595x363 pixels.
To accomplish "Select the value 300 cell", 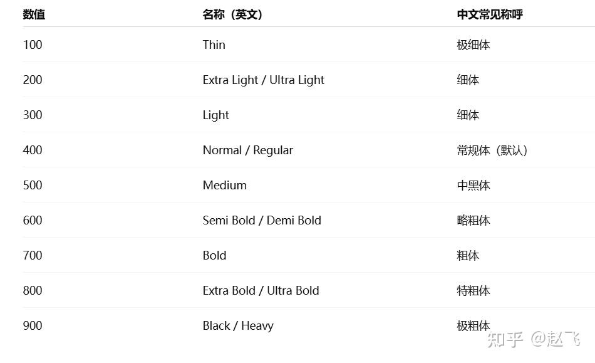I will click(x=33, y=115).
